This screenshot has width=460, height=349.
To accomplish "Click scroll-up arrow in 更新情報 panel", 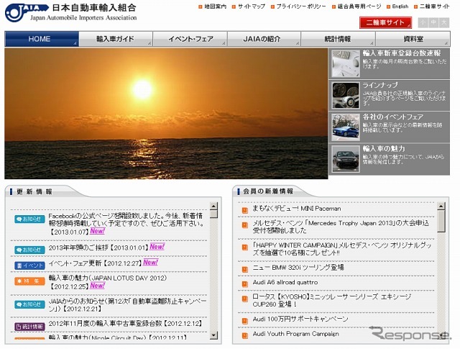I will tap(214, 206).
